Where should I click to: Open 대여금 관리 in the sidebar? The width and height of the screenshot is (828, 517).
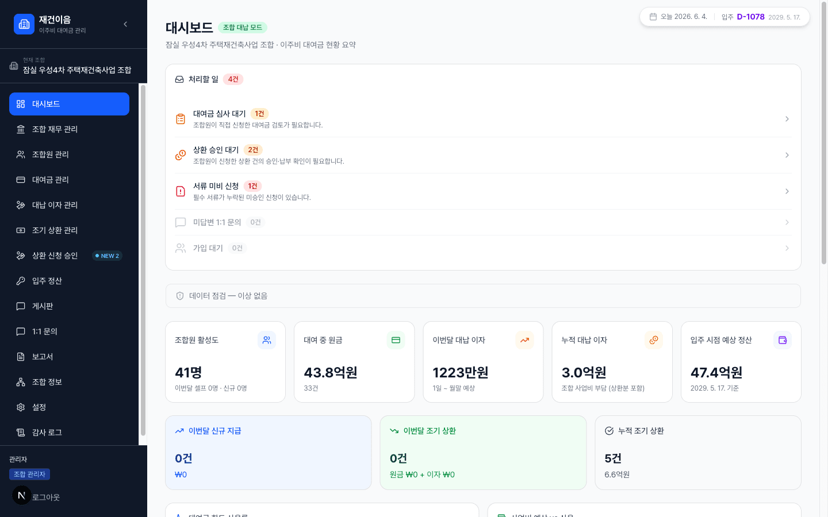pyautogui.click(x=69, y=180)
